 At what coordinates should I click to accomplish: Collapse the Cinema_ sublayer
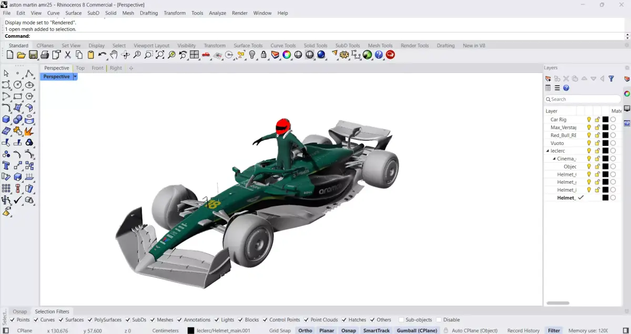(554, 159)
